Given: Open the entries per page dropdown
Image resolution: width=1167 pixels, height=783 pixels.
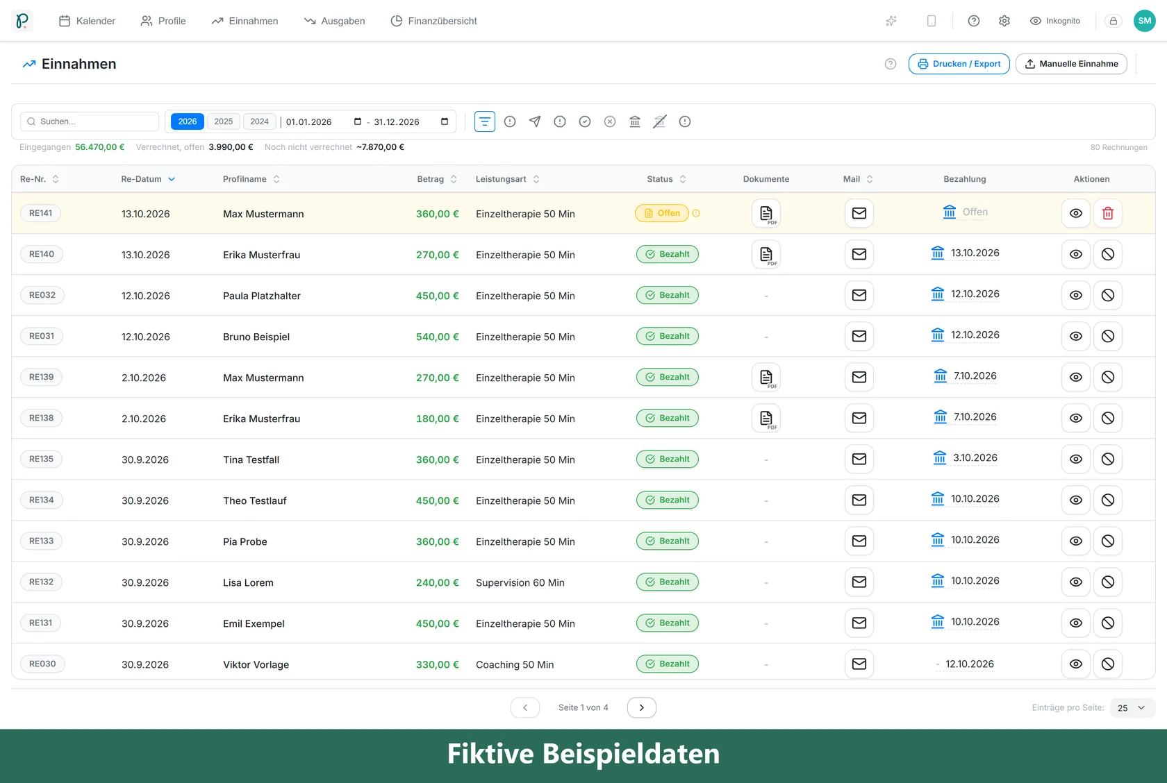Looking at the screenshot, I should 1132,708.
